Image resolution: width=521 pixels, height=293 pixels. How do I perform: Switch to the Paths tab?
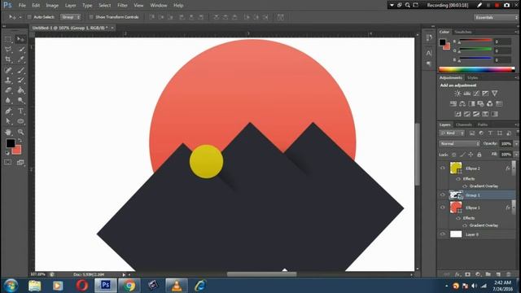click(483, 125)
